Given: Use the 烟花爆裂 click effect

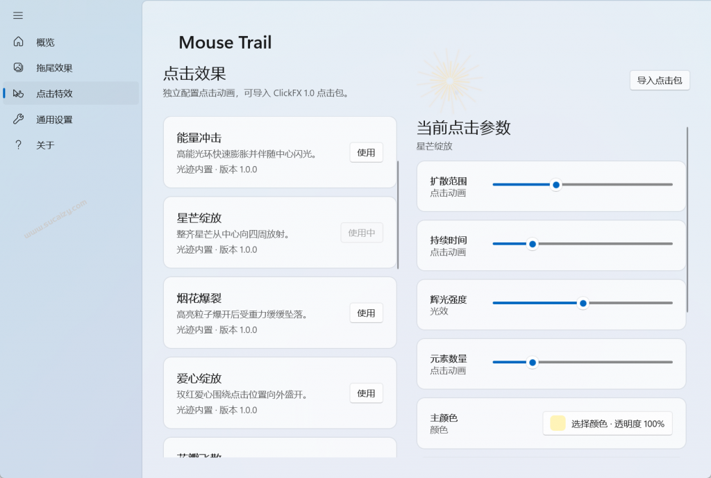Looking at the screenshot, I should point(366,313).
